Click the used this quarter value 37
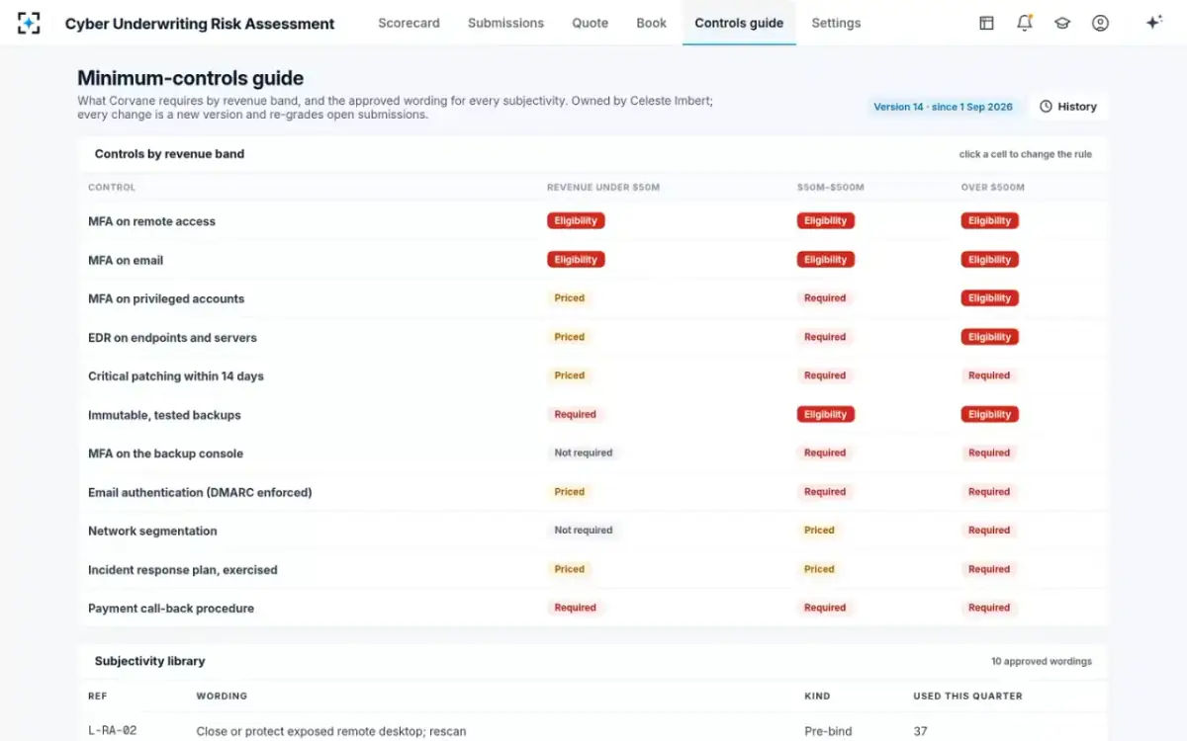 coord(920,732)
